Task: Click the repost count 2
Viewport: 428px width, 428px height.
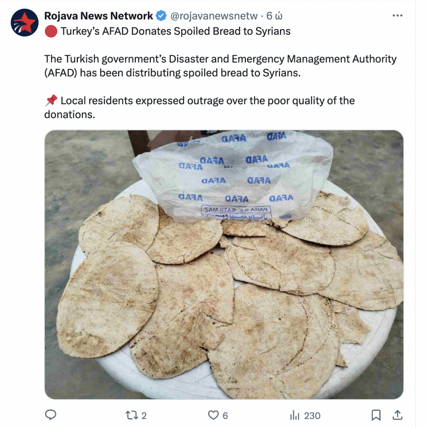Action: (144, 416)
